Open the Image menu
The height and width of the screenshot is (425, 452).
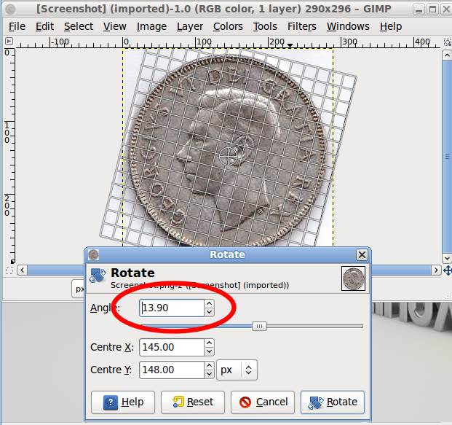click(151, 26)
